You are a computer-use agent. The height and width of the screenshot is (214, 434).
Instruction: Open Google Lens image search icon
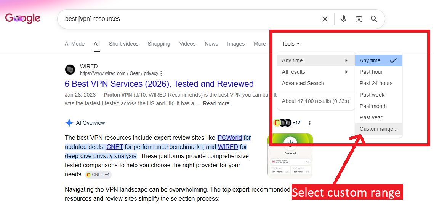(x=359, y=19)
